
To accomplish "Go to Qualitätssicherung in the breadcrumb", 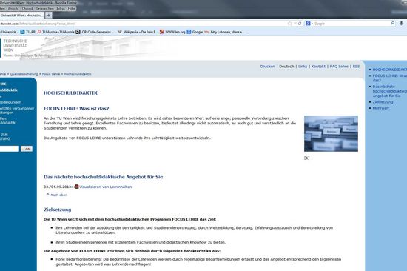I will click(x=24, y=74).
